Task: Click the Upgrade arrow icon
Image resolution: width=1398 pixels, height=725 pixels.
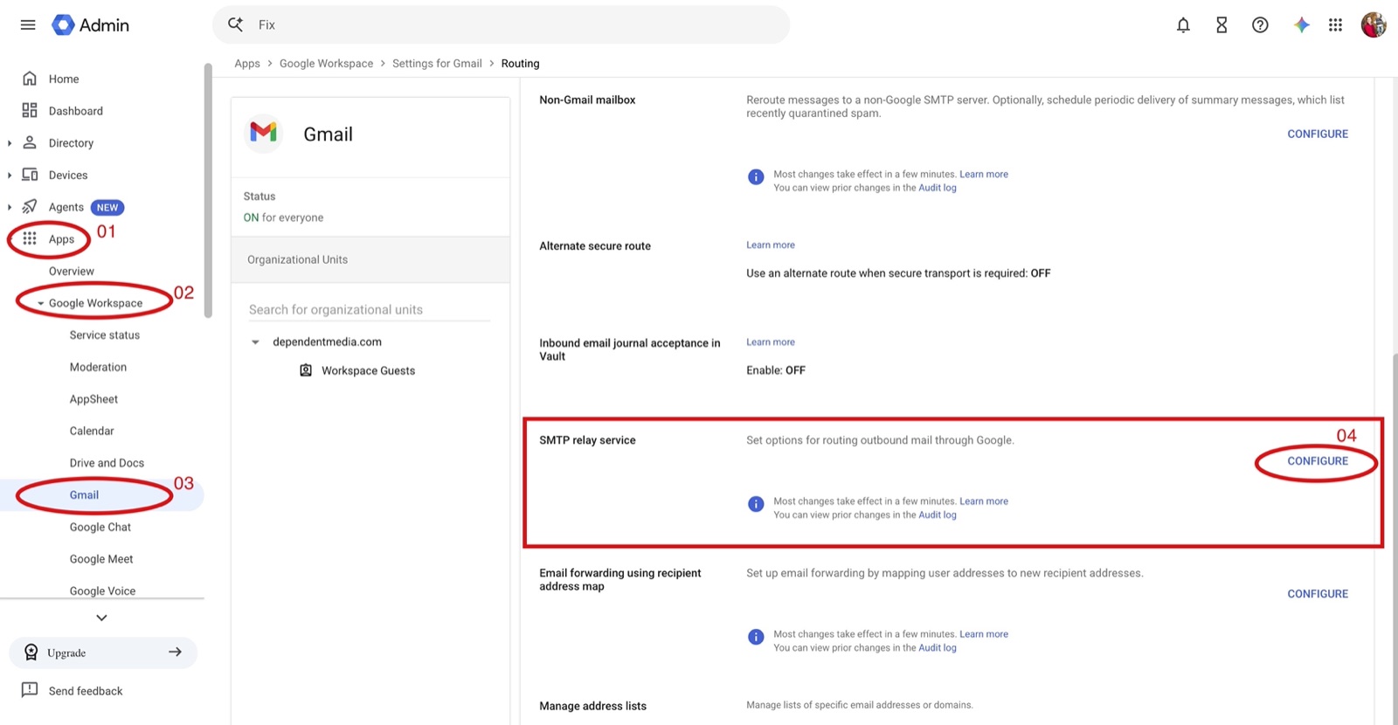Action: click(176, 652)
